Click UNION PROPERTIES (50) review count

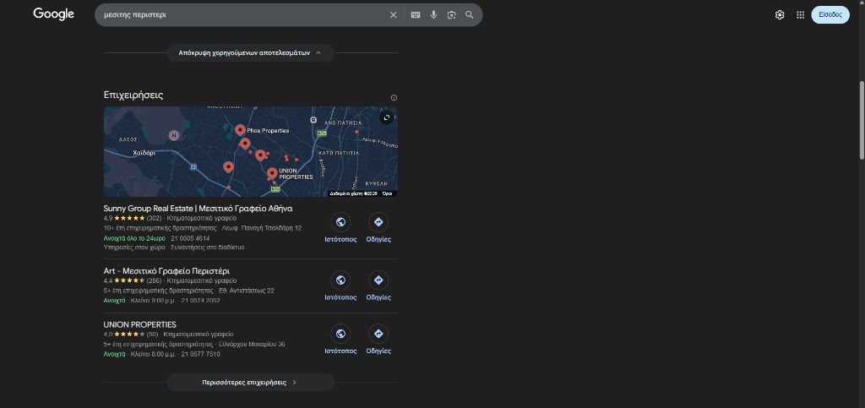[152, 335]
